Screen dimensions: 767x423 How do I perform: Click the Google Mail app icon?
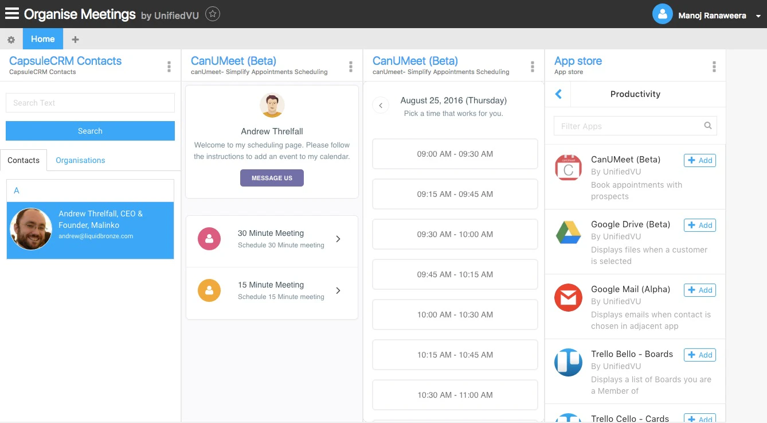[569, 297]
